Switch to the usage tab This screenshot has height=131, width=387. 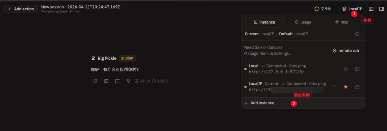click(x=303, y=22)
